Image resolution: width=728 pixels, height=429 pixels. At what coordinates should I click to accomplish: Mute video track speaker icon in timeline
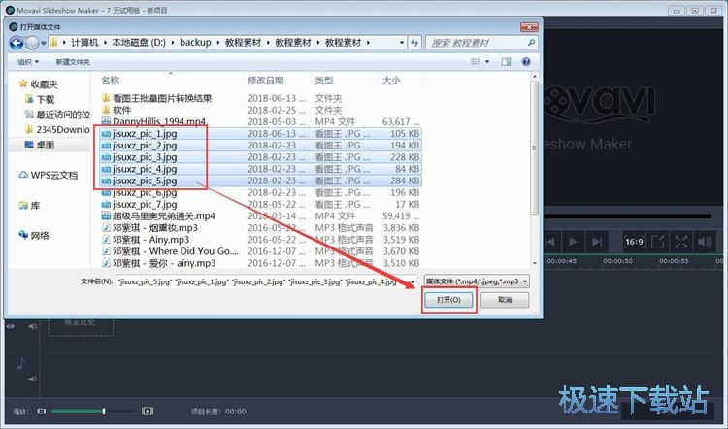pos(32,326)
